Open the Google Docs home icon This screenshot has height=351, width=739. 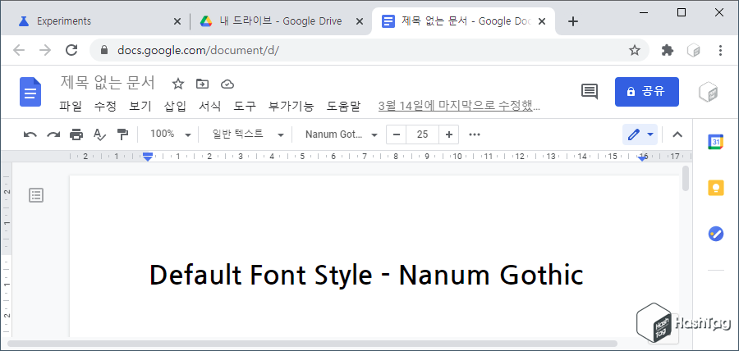pyautogui.click(x=30, y=92)
